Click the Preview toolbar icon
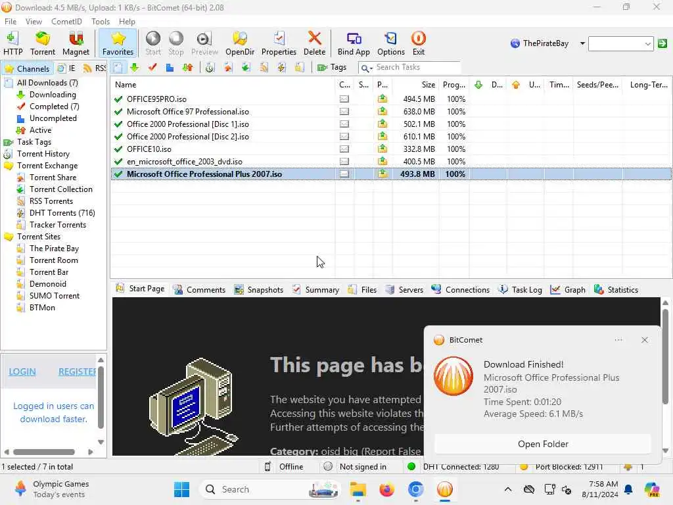The image size is (673, 505). point(204,43)
